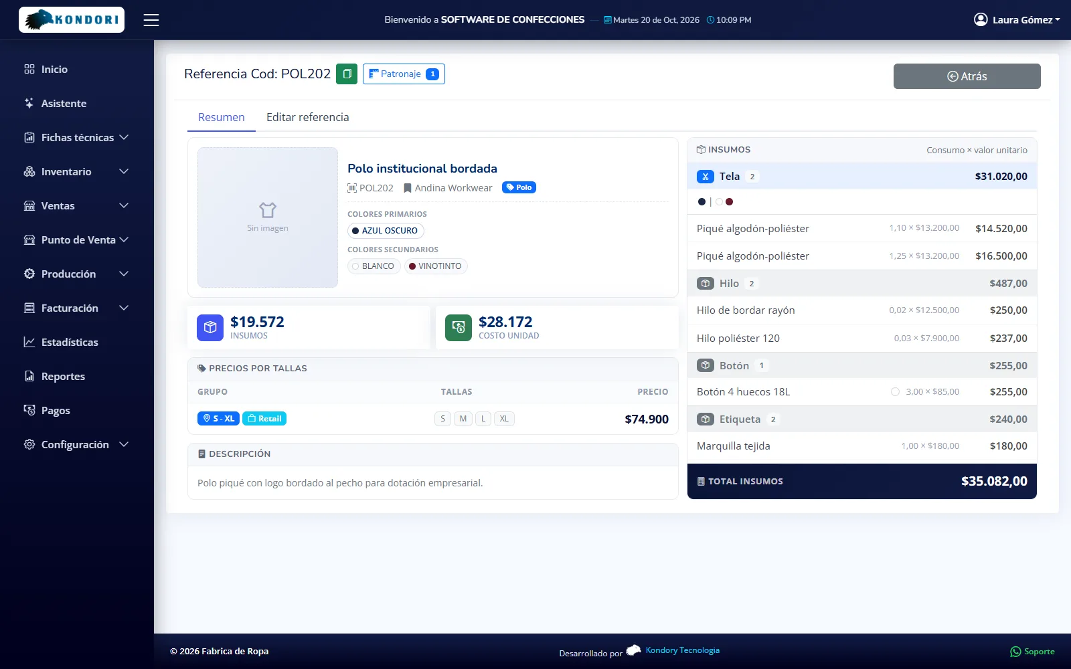The image size is (1071, 669).
Task: Open the Soporte link in footer
Action: pos(1032,652)
